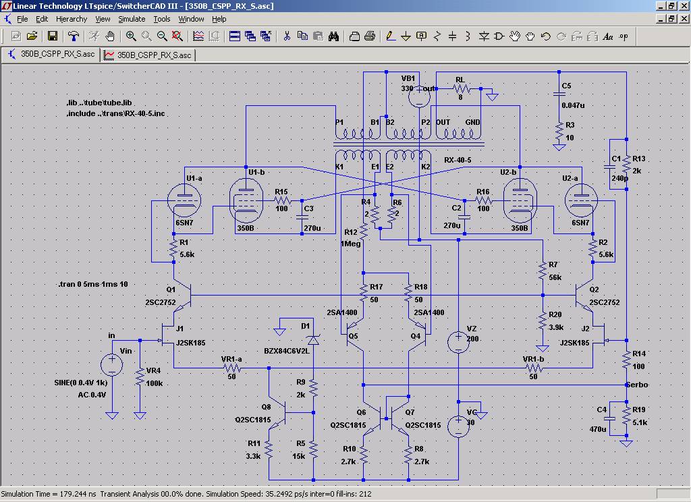This screenshot has width=691, height=502.
Task: Open the Edit menu
Action: 42,19
